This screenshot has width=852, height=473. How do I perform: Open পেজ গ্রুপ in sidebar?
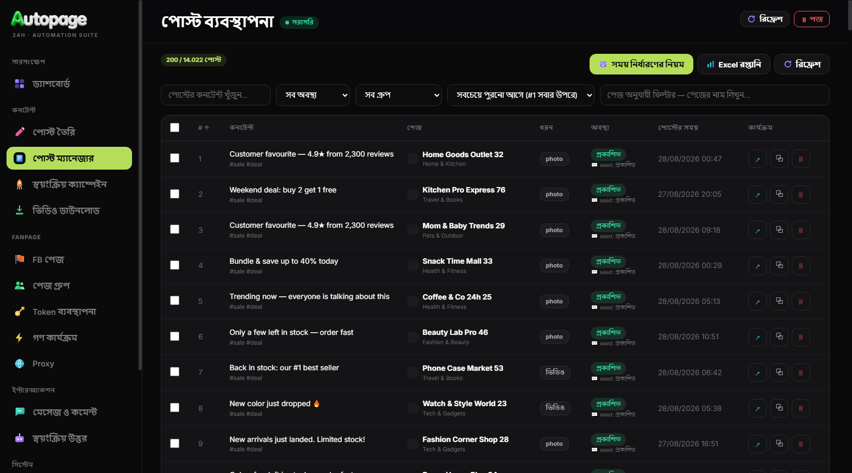pos(69,286)
